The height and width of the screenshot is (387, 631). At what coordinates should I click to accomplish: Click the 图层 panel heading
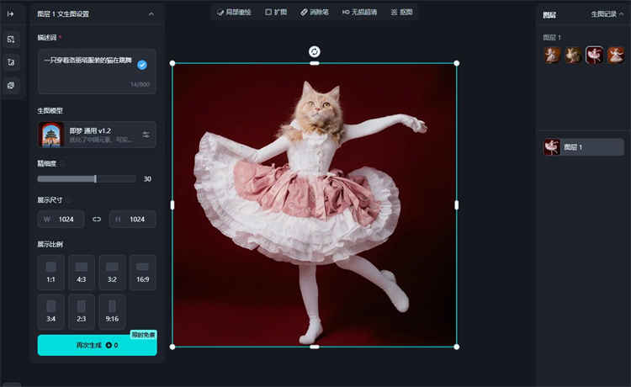549,15
